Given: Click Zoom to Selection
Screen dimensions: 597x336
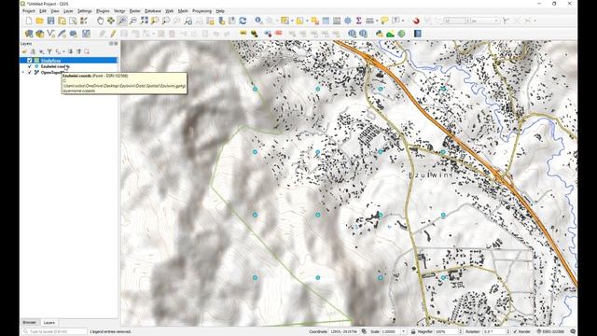Looking at the screenshot, I should [x=155, y=21].
